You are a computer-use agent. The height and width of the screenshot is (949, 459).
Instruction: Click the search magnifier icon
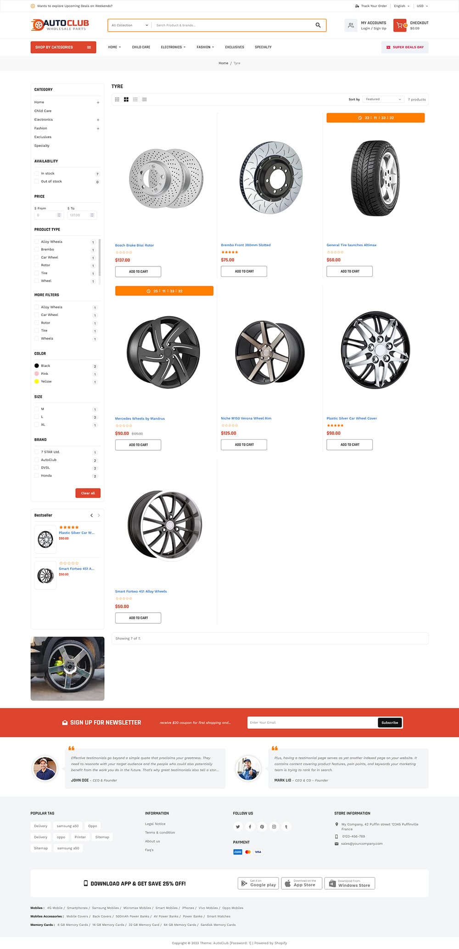[318, 25]
